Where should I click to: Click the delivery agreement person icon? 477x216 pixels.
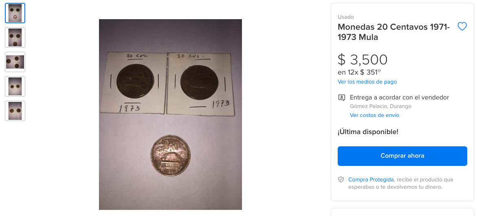(x=342, y=98)
